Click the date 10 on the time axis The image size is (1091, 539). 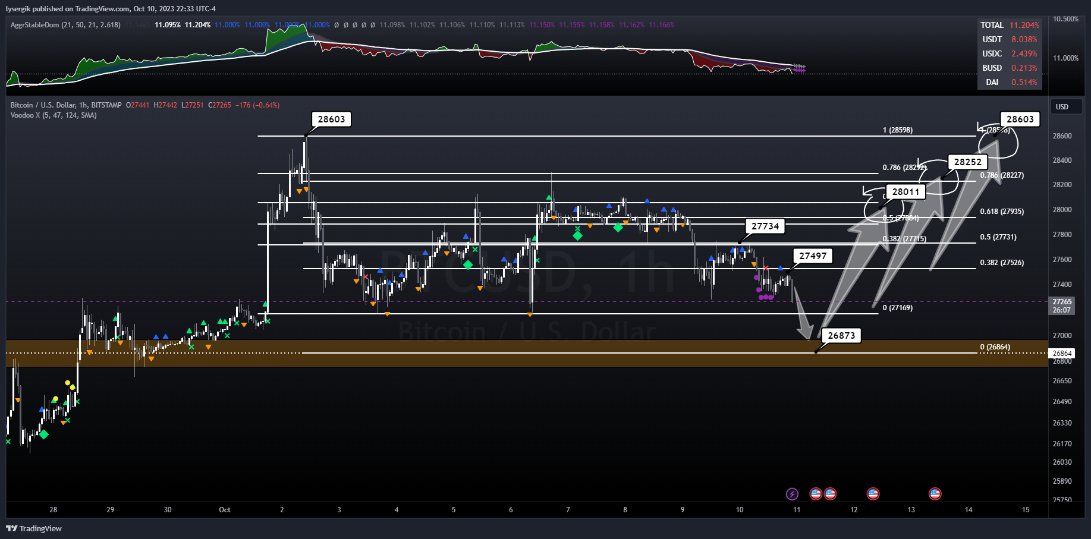pyautogui.click(x=740, y=510)
